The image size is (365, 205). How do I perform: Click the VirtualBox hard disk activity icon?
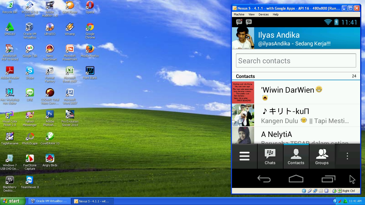click(304, 191)
